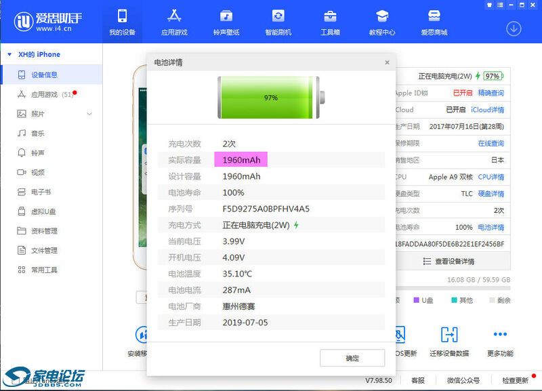
Task: Close the 电池详情 dialog
Action: (387, 62)
